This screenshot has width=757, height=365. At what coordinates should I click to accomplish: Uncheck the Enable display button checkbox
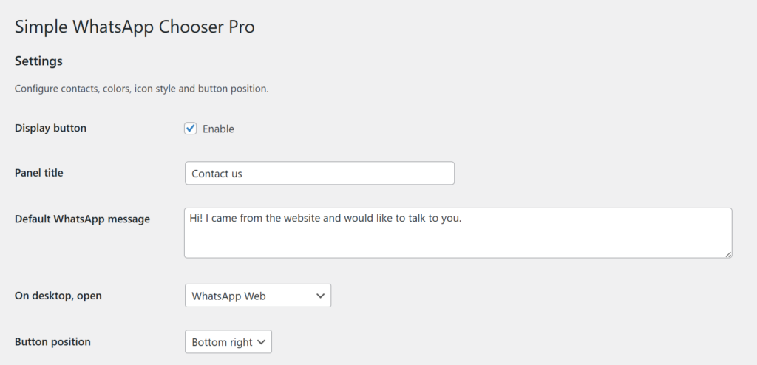point(191,129)
